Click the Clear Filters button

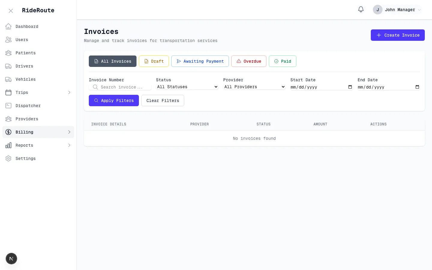point(163,100)
